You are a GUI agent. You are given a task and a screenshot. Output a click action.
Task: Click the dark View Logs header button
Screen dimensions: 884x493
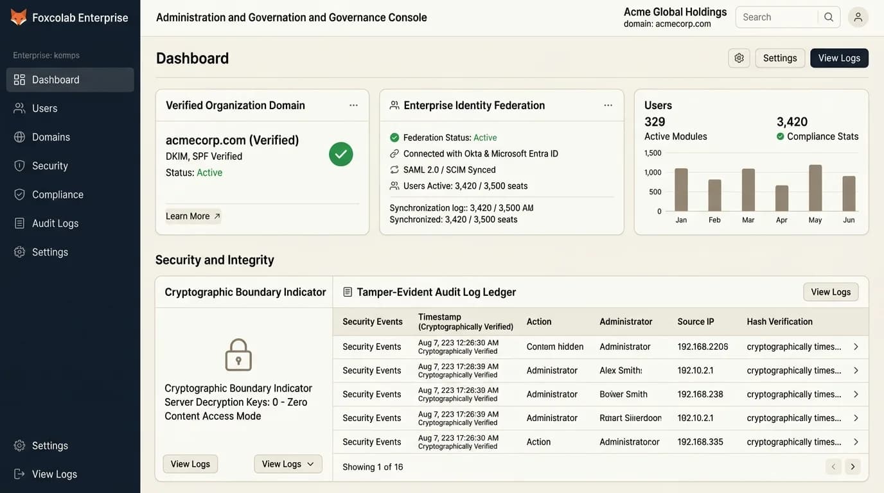[x=839, y=58]
